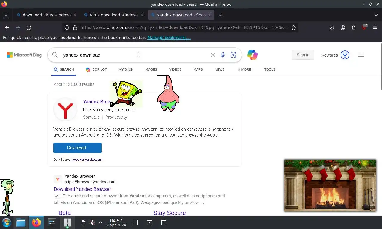
Task: Close the 'download virus windows' tab
Action: point(75,15)
